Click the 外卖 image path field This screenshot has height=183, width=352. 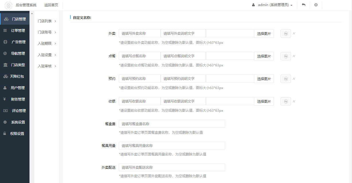coord(230,33)
